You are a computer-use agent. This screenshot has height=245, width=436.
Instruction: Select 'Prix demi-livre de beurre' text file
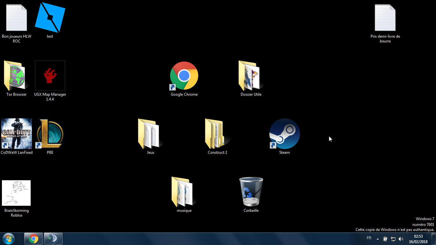(385, 18)
